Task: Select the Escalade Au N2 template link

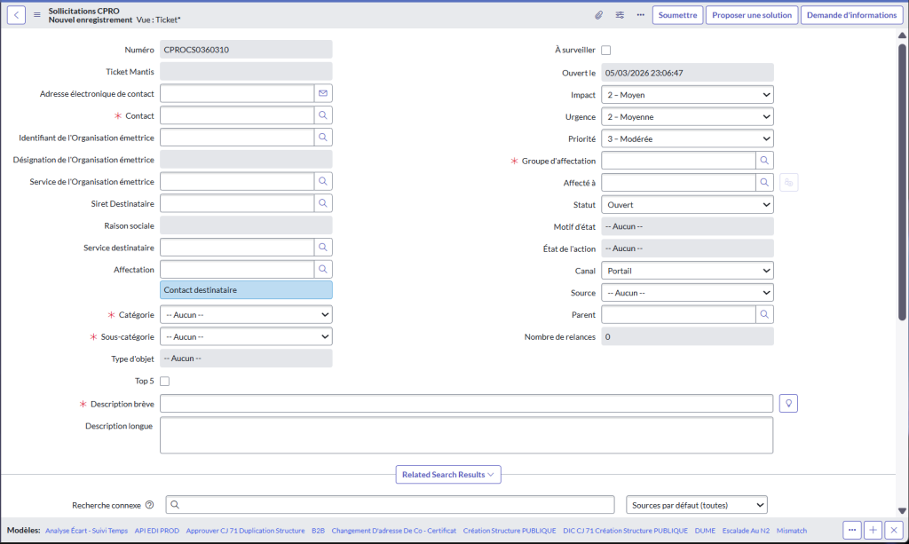Action: click(x=746, y=531)
